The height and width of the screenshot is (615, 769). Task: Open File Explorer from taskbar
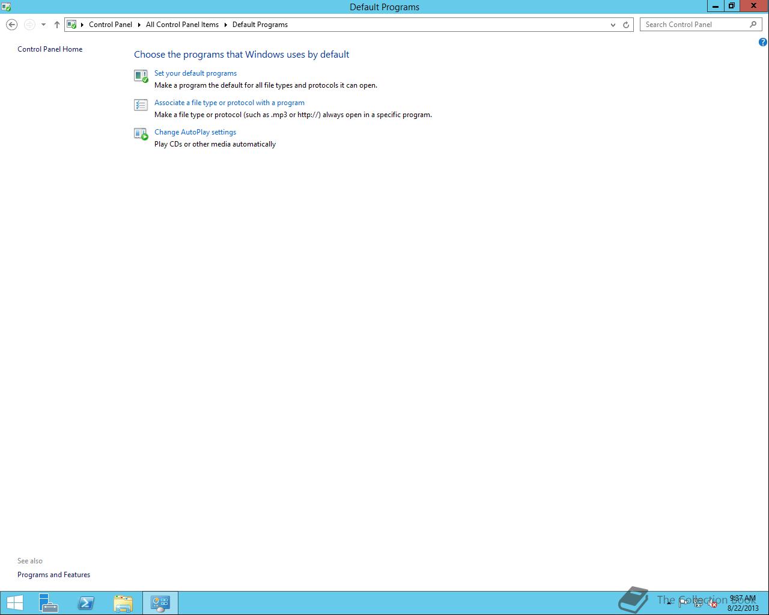123,603
